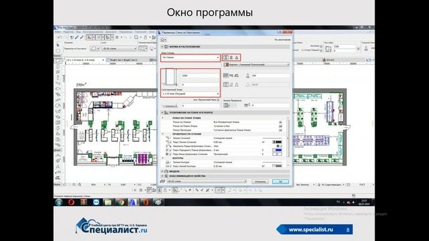This screenshot has height=241, width=429.
Task: Click the Pick Up Parameters eyedropper icon
Action: pyautogui.click(x=77, y=37)
